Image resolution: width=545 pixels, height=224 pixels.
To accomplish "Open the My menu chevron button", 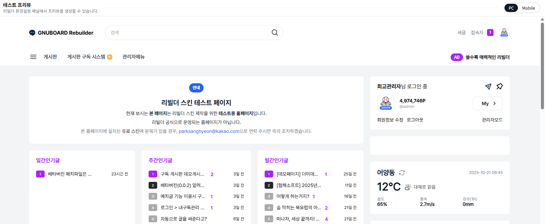I will coord(488,103).
